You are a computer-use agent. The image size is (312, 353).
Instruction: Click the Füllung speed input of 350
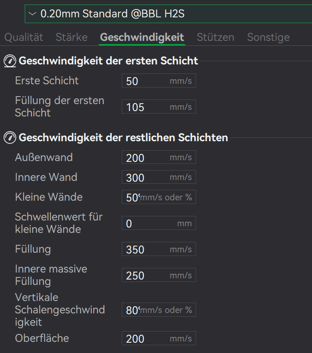pyautogui.click(x=144, y=249)
